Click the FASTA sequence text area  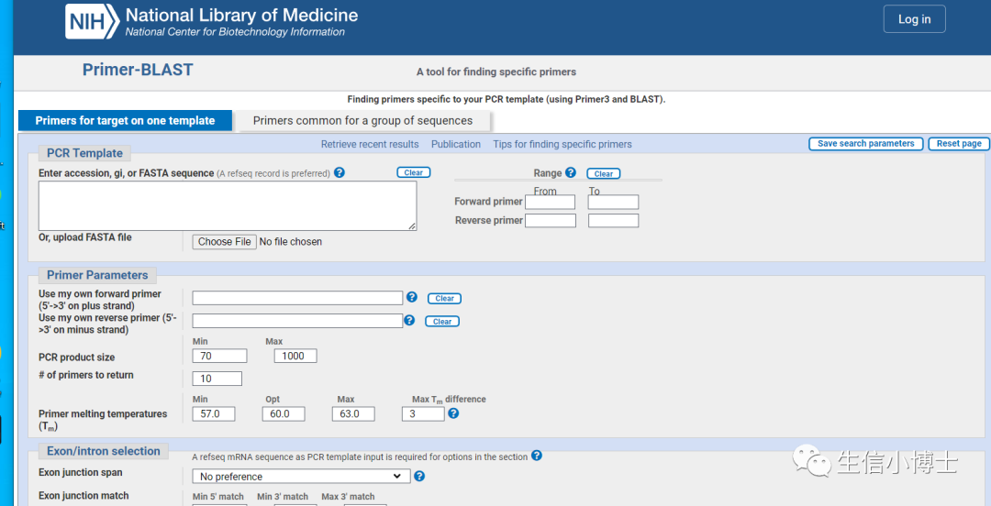228,206
